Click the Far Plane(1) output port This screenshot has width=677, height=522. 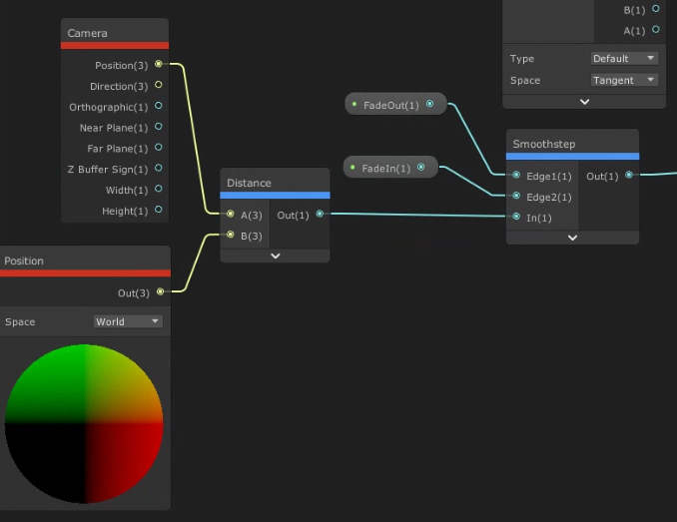pos(159,147)
